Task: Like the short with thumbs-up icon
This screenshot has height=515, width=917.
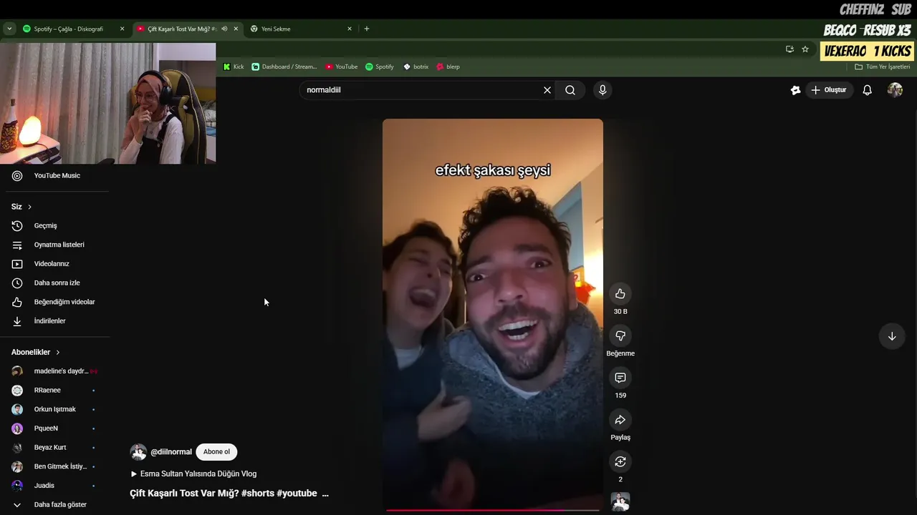Action: coord(620,293)
